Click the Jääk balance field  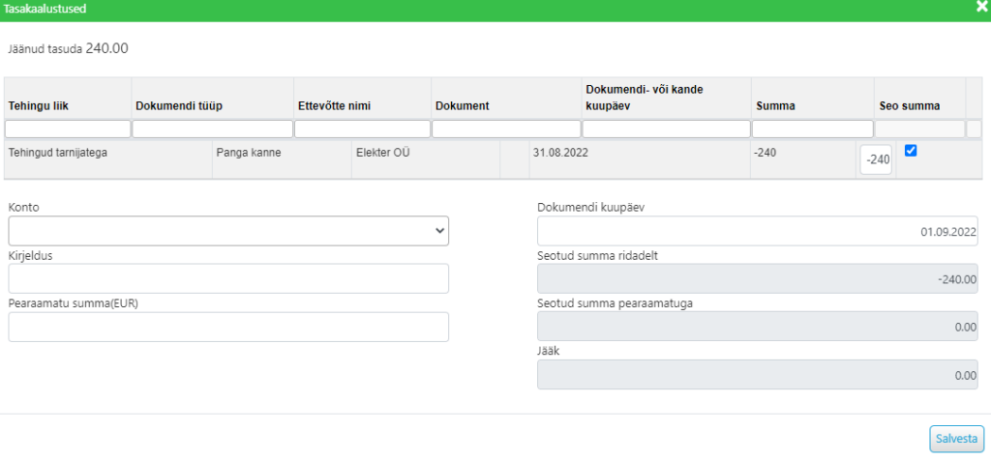click(x=758, y=375)
